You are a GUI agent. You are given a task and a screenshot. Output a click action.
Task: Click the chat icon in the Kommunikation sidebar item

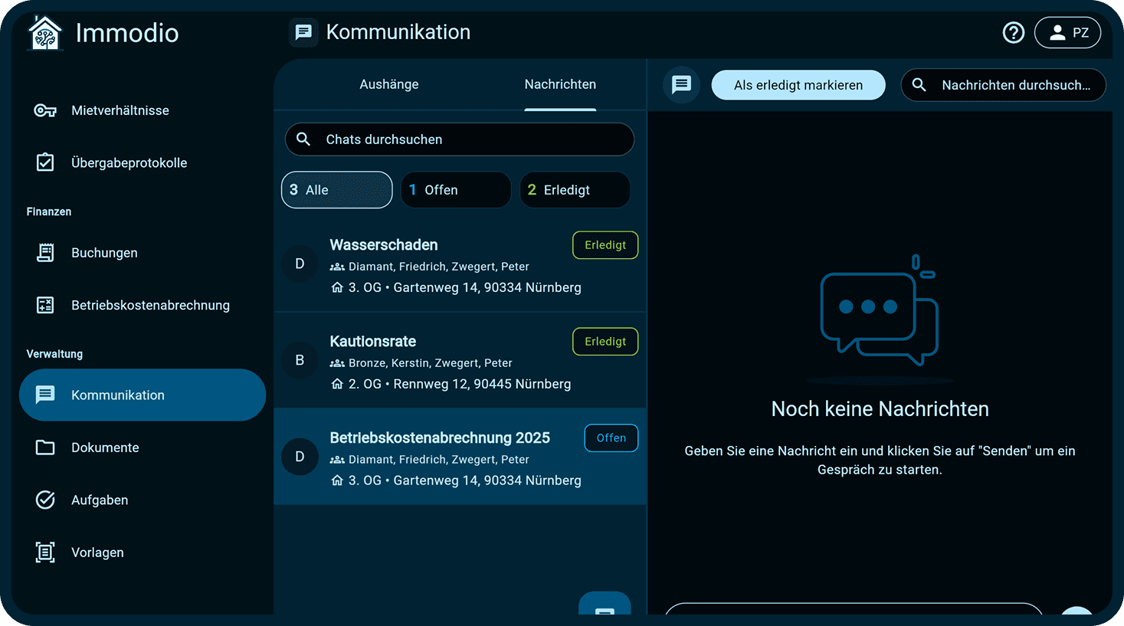[45, 395]
